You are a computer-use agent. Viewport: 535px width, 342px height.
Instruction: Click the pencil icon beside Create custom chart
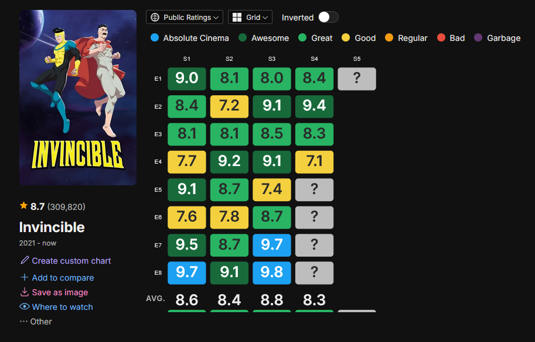pyautogui.click(x=24, y=260)
